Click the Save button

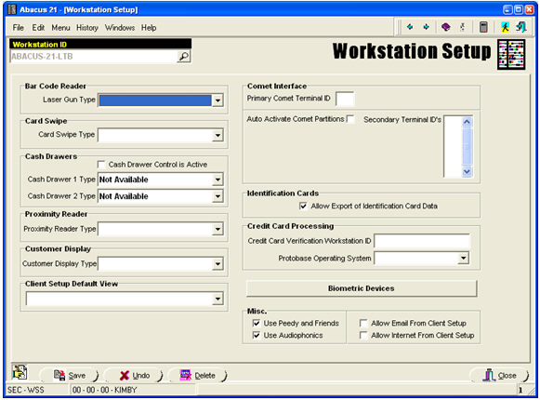70,375
